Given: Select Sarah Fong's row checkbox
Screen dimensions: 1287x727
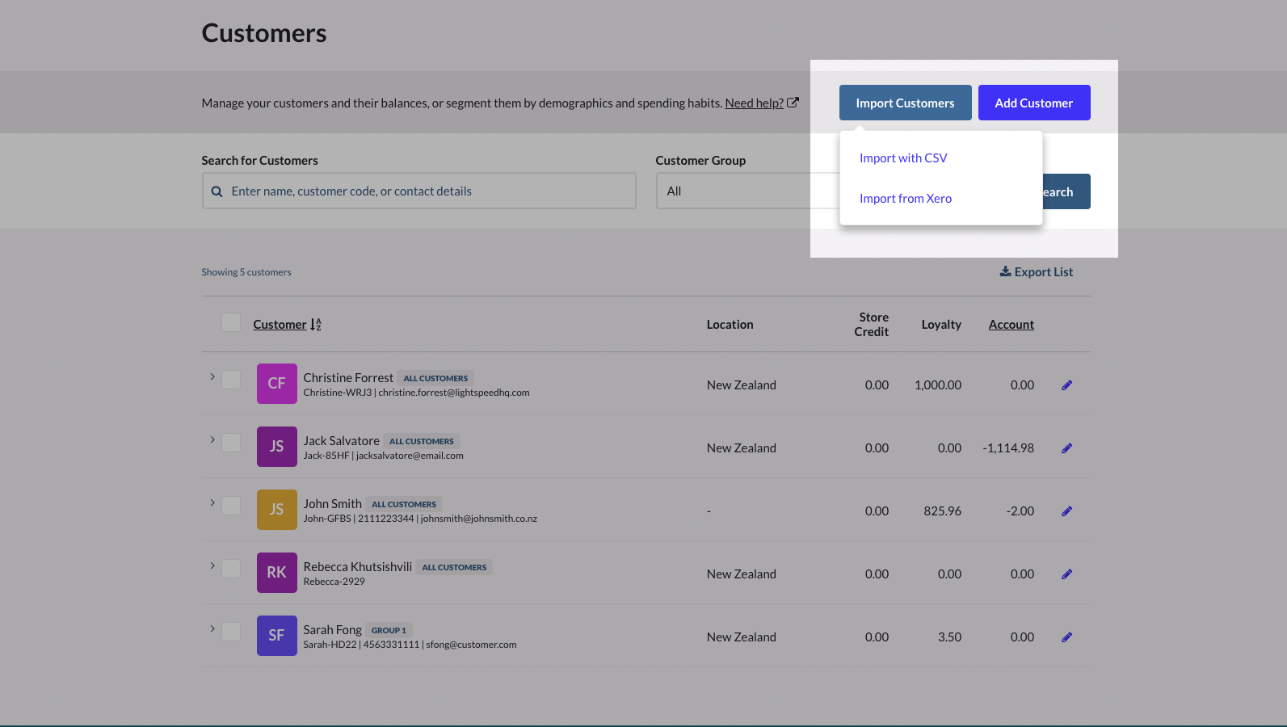Looking at the screenshot, I should pos(231,632).
